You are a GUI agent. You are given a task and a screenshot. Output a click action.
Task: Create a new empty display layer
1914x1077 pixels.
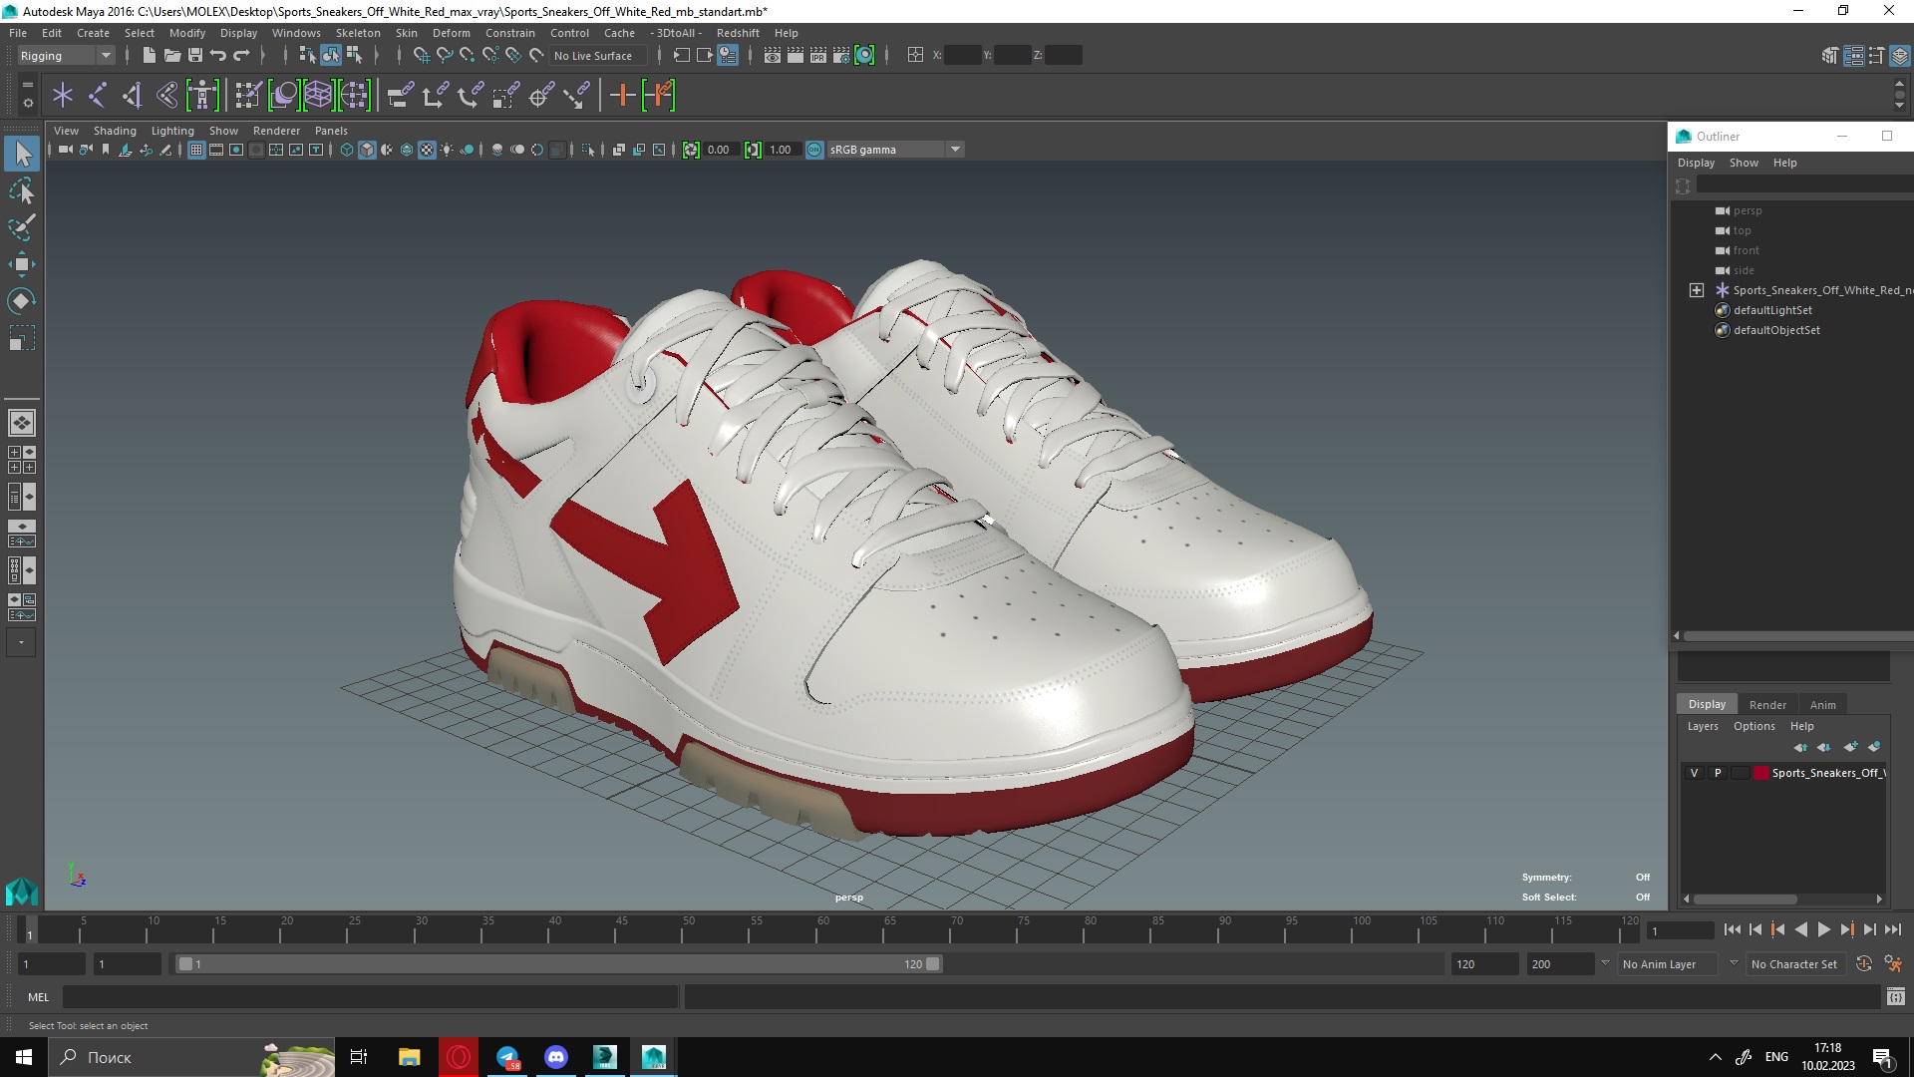click(x=1850, y=747)
